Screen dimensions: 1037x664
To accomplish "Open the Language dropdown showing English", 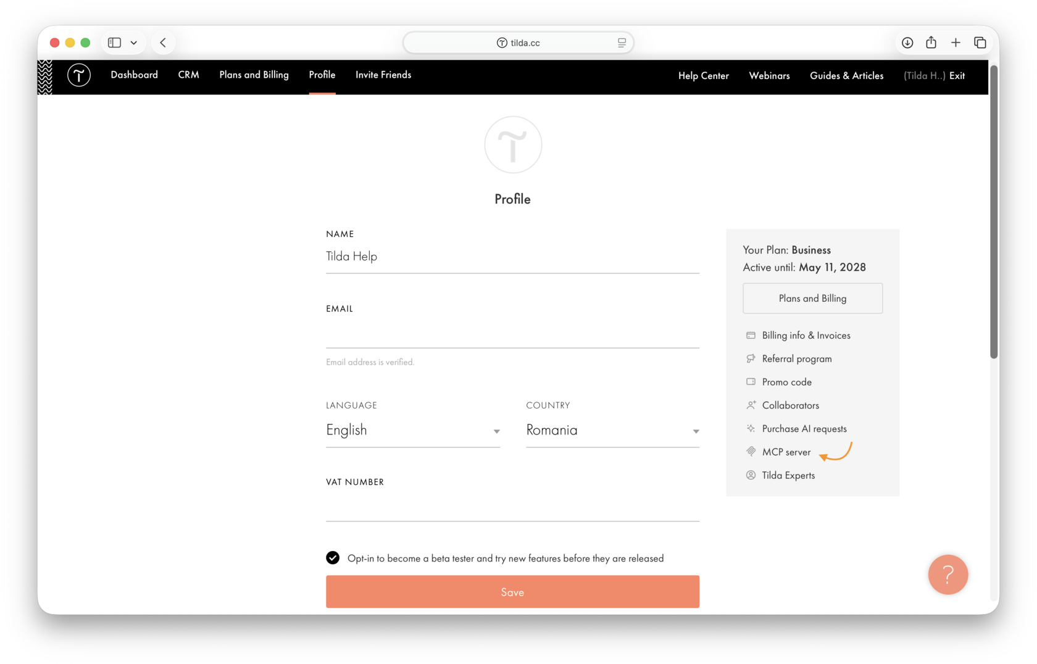I will coord(413,430).
